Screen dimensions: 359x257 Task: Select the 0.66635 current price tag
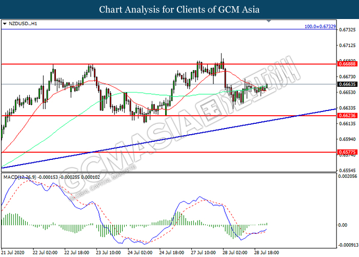(x=347, y=84)
